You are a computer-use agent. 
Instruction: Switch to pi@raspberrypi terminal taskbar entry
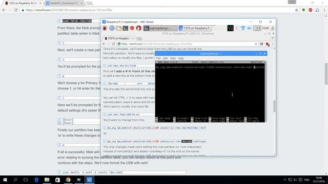pos(160,28)
